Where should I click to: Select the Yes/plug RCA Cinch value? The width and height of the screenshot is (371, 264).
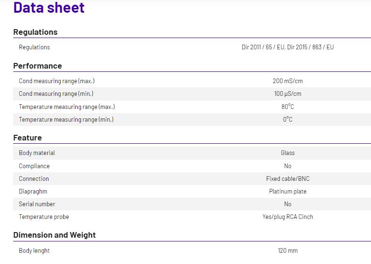click(288, 217)
